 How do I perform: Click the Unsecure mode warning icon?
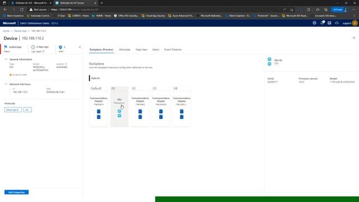10,75
